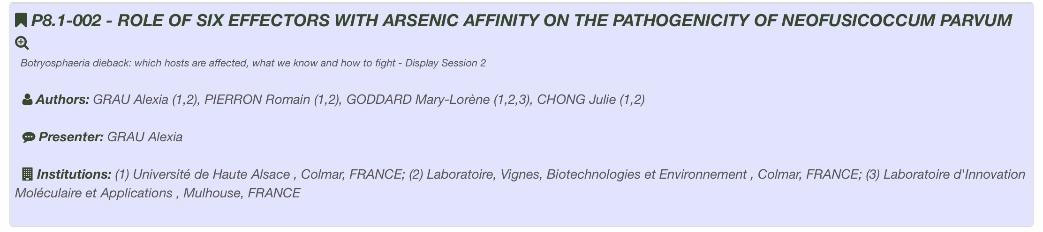The height and width of the screenshot is (232, 1043).
Task: Click Mulhouse, FRANCE location text
Action: [242, 193]
